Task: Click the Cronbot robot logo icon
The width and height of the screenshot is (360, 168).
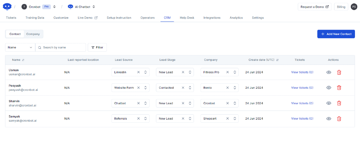Action: (7, 7)
